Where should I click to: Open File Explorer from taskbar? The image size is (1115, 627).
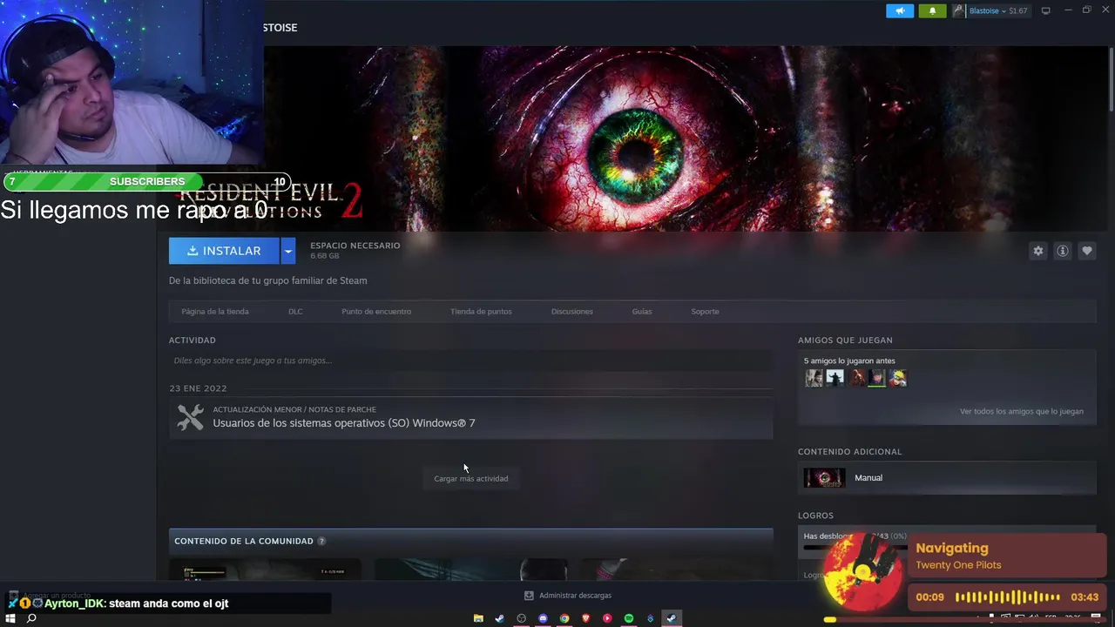[x=478, y=618]
